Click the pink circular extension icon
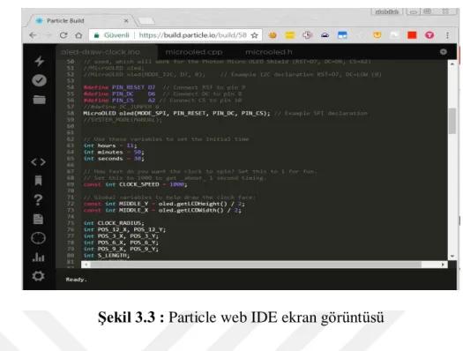 point(429,35)
